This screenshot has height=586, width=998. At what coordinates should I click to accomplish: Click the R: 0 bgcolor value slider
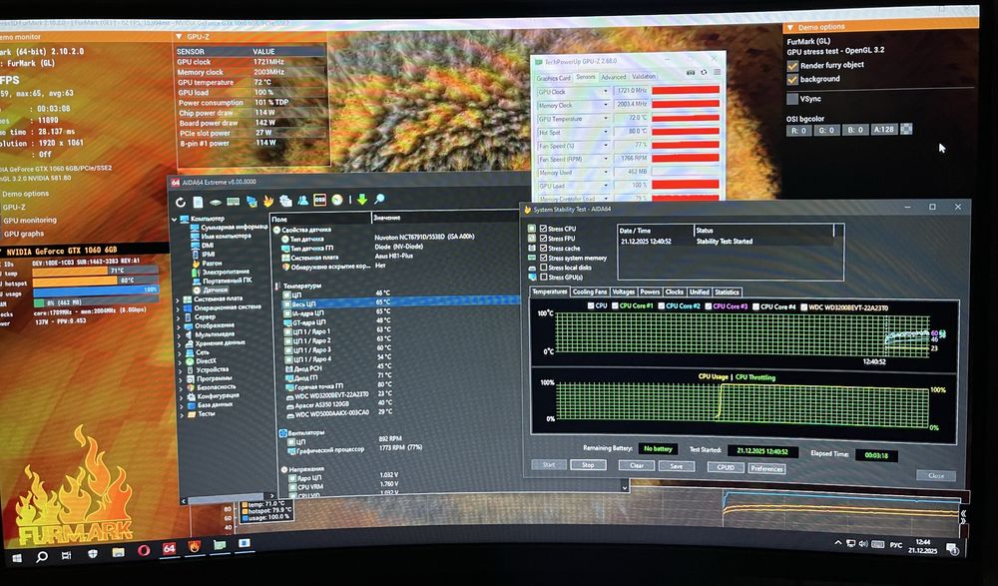pyautogui.click(x=798, y=131)
